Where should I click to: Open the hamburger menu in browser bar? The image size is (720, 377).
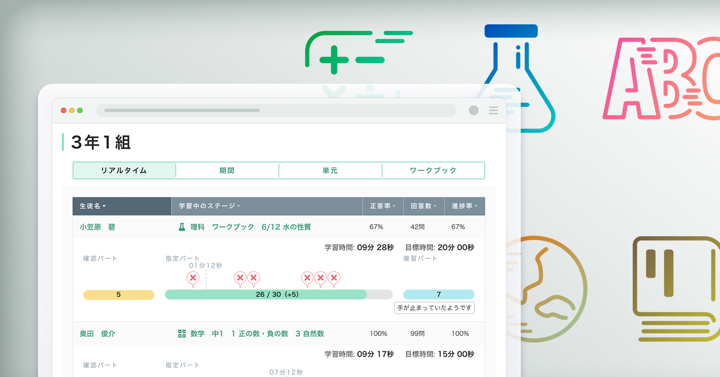click(493, 110)
